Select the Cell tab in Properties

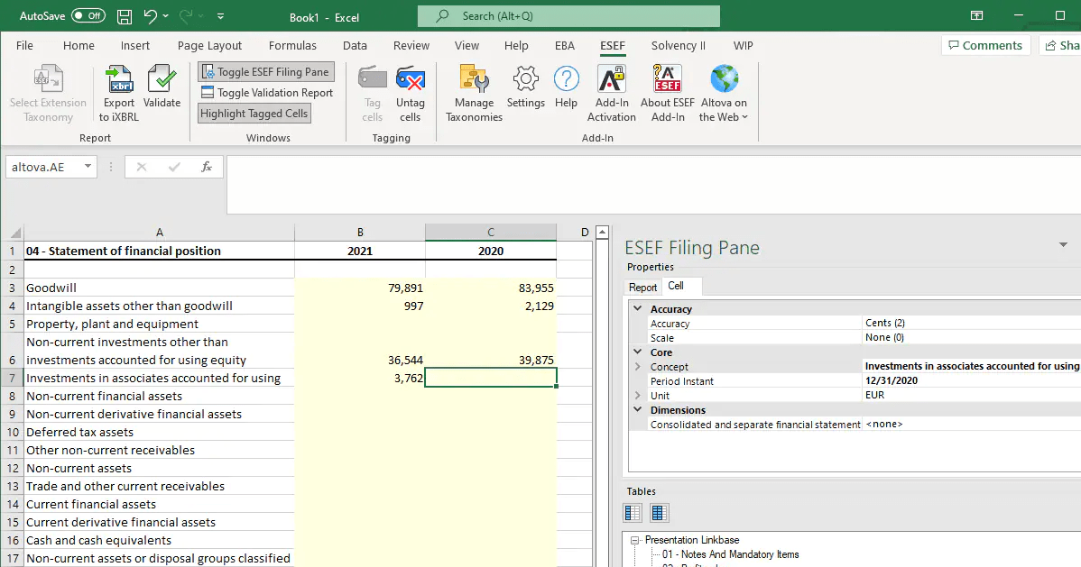coord(681,286)
